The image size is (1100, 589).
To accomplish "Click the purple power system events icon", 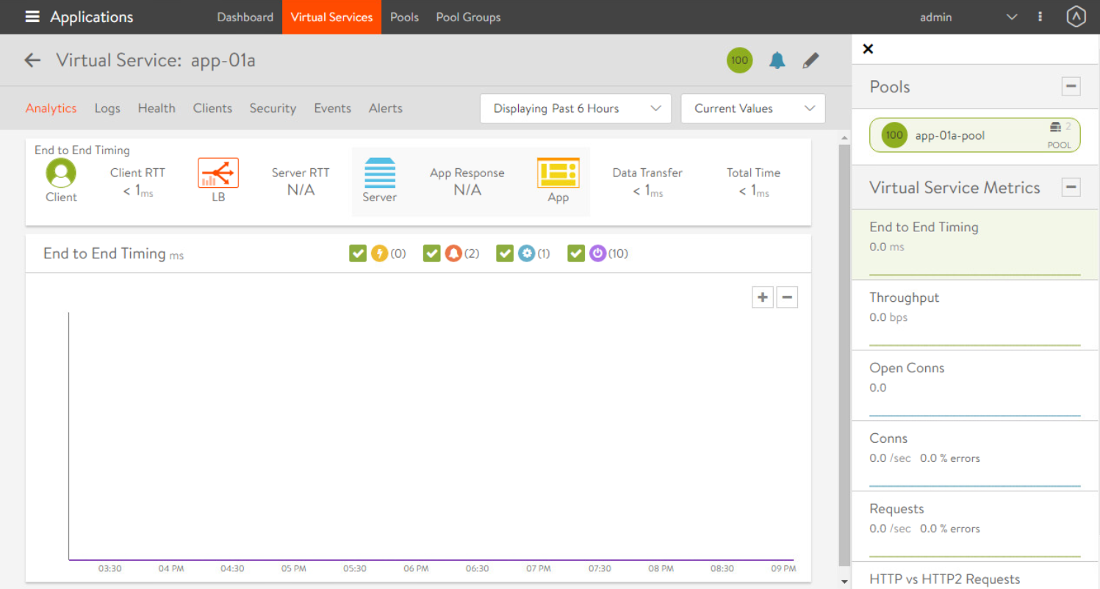I will pos(597,253).
